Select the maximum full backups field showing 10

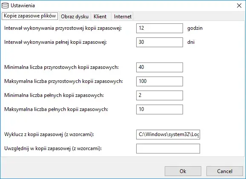pos(160,109)
